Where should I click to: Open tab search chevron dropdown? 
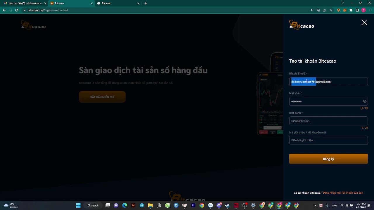tap(342, 3)
